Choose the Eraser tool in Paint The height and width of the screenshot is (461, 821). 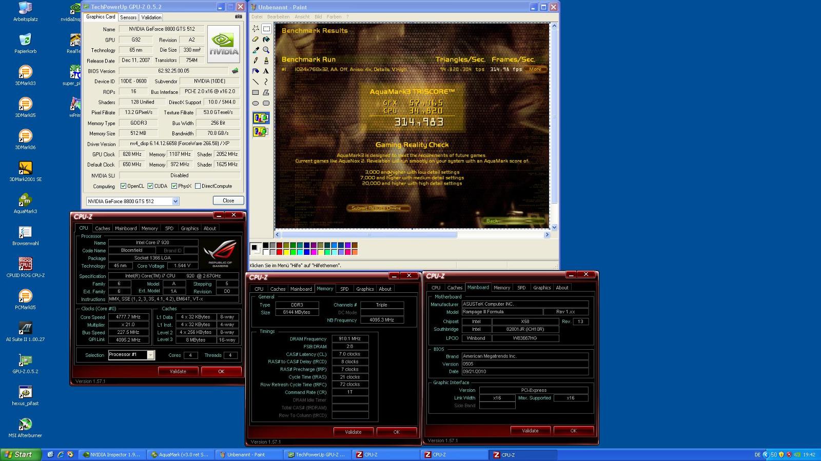tap(256, 39)
